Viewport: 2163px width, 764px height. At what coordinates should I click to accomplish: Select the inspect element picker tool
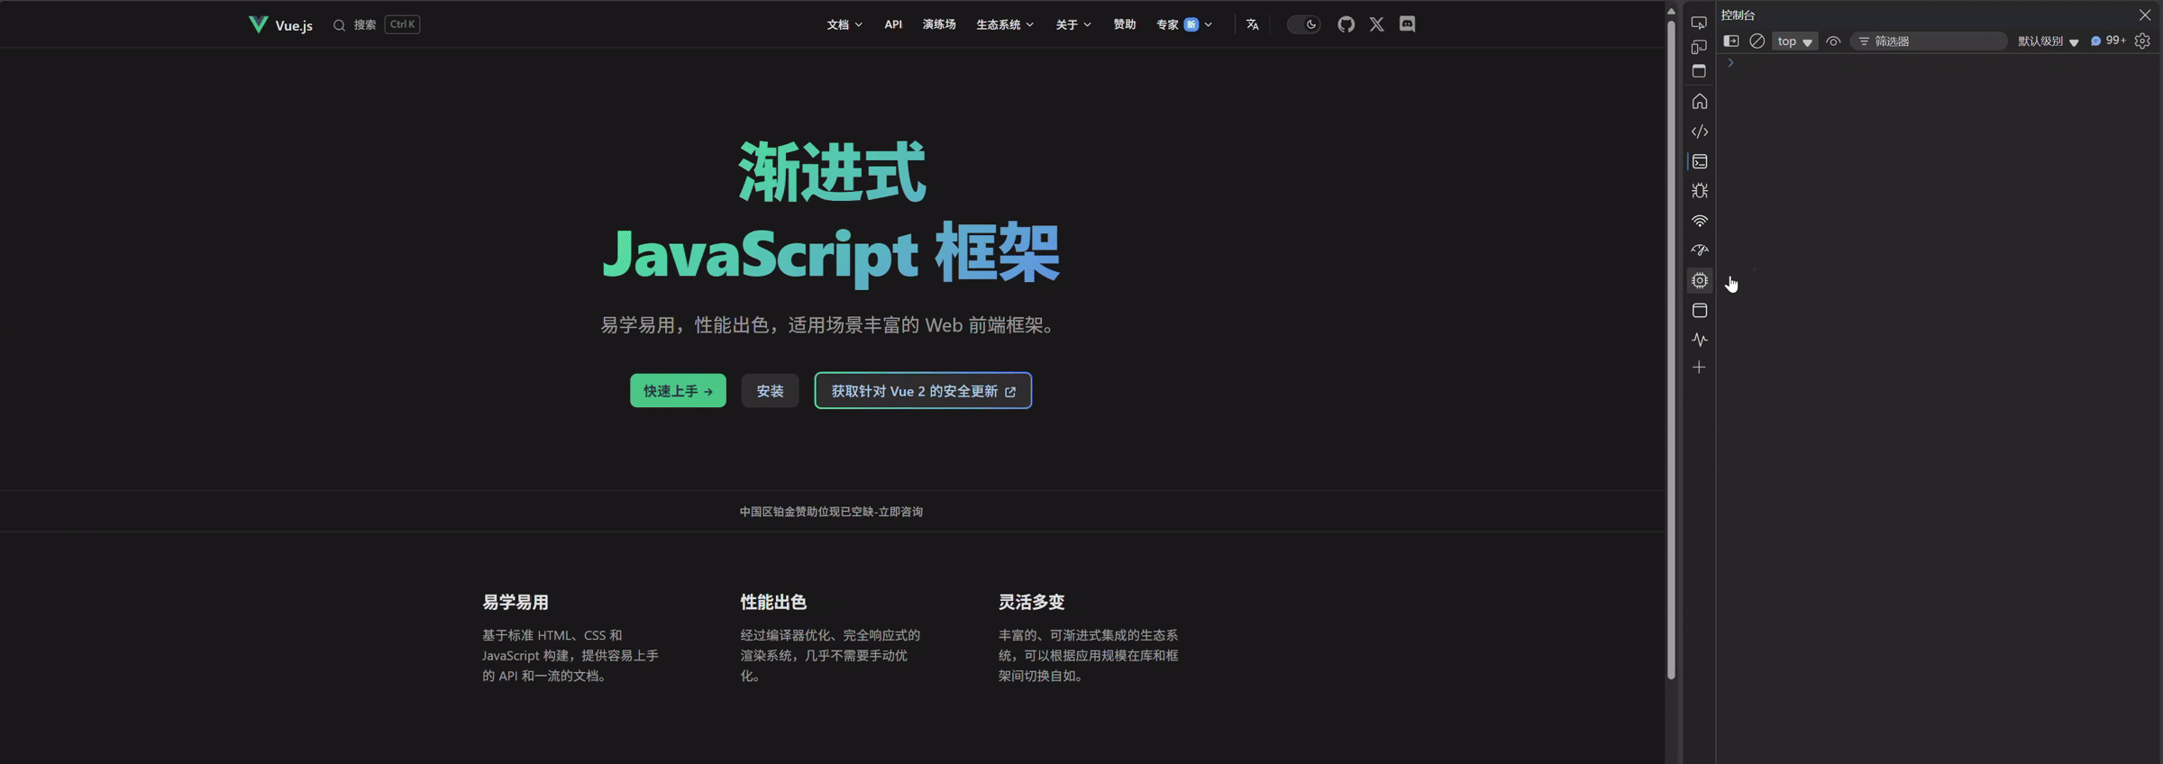pos(1699,23)
